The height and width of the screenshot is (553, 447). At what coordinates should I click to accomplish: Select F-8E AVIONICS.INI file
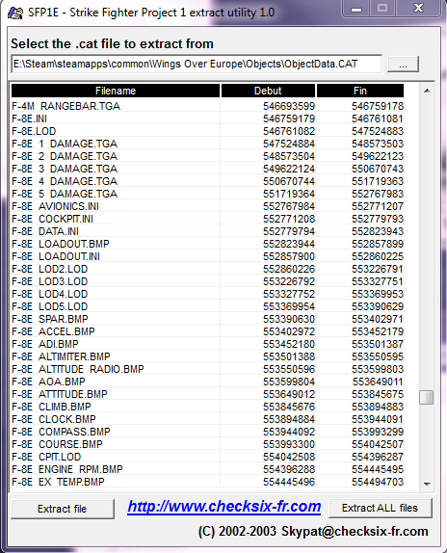point(207,206)
